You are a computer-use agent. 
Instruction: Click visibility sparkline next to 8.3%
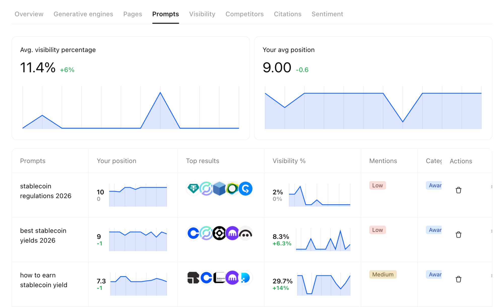(323, 240)
